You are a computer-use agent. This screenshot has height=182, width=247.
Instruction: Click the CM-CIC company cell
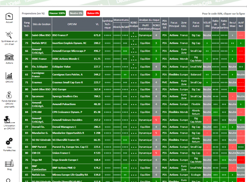point(42,153)
